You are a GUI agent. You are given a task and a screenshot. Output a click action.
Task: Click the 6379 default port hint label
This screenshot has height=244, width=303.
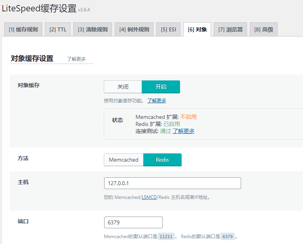pos(227,237)
